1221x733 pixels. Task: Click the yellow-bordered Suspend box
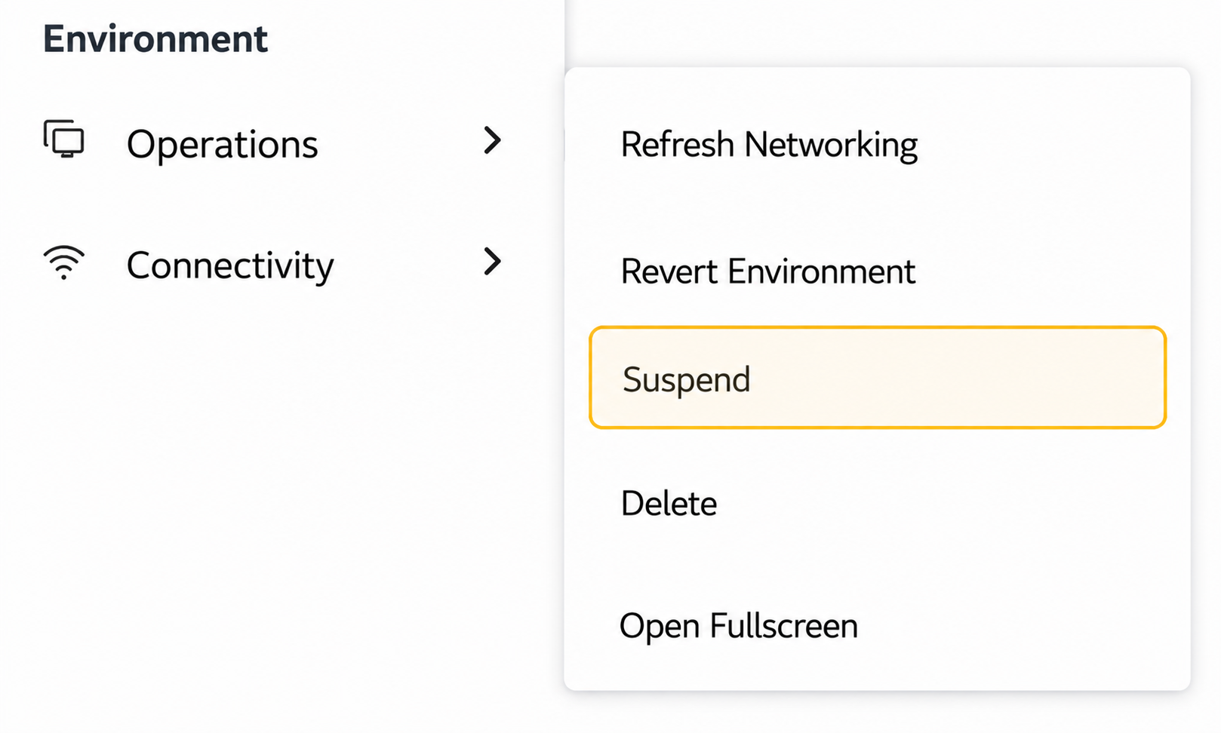(x=878, y=378)
